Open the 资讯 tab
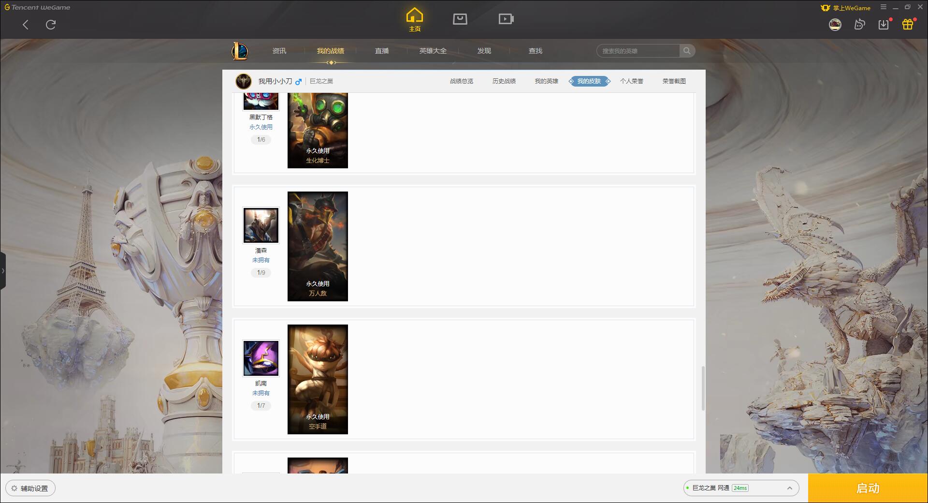928x503 pixels. pos(279,51)
